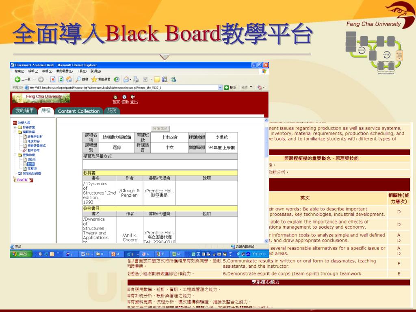Viewport: 416px width, 312px height.
Task: Click the yellow 教科書 section header
Action: [x=160, y=173]
